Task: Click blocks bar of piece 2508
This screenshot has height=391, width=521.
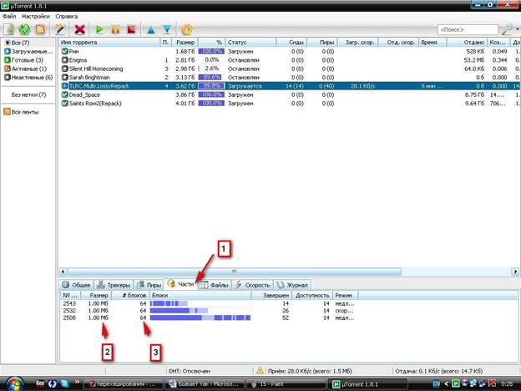Action: click(200, 317)
